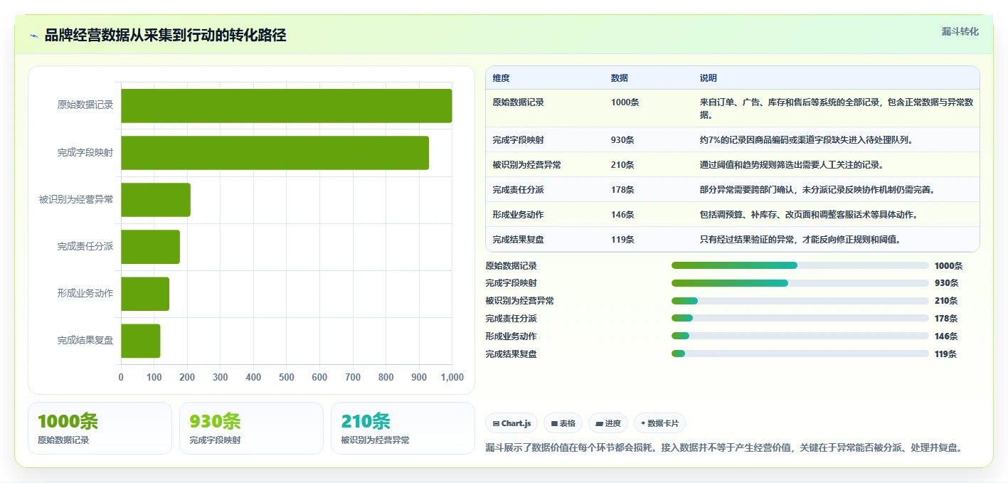
Task: Click the 完成责任分派 label on the chart's Y axis
Action: (85, 246)
